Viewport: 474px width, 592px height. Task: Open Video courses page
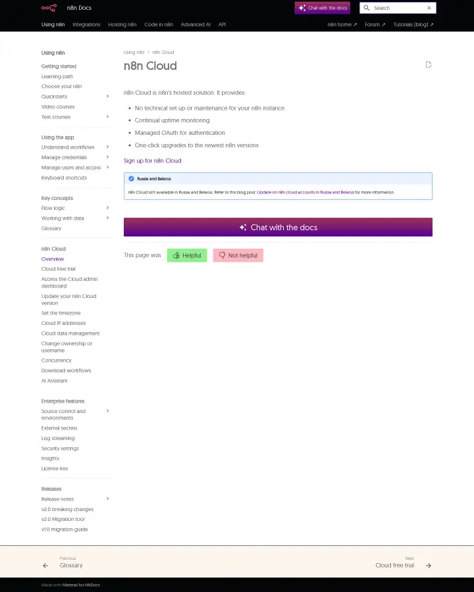[x=58, y=107]
